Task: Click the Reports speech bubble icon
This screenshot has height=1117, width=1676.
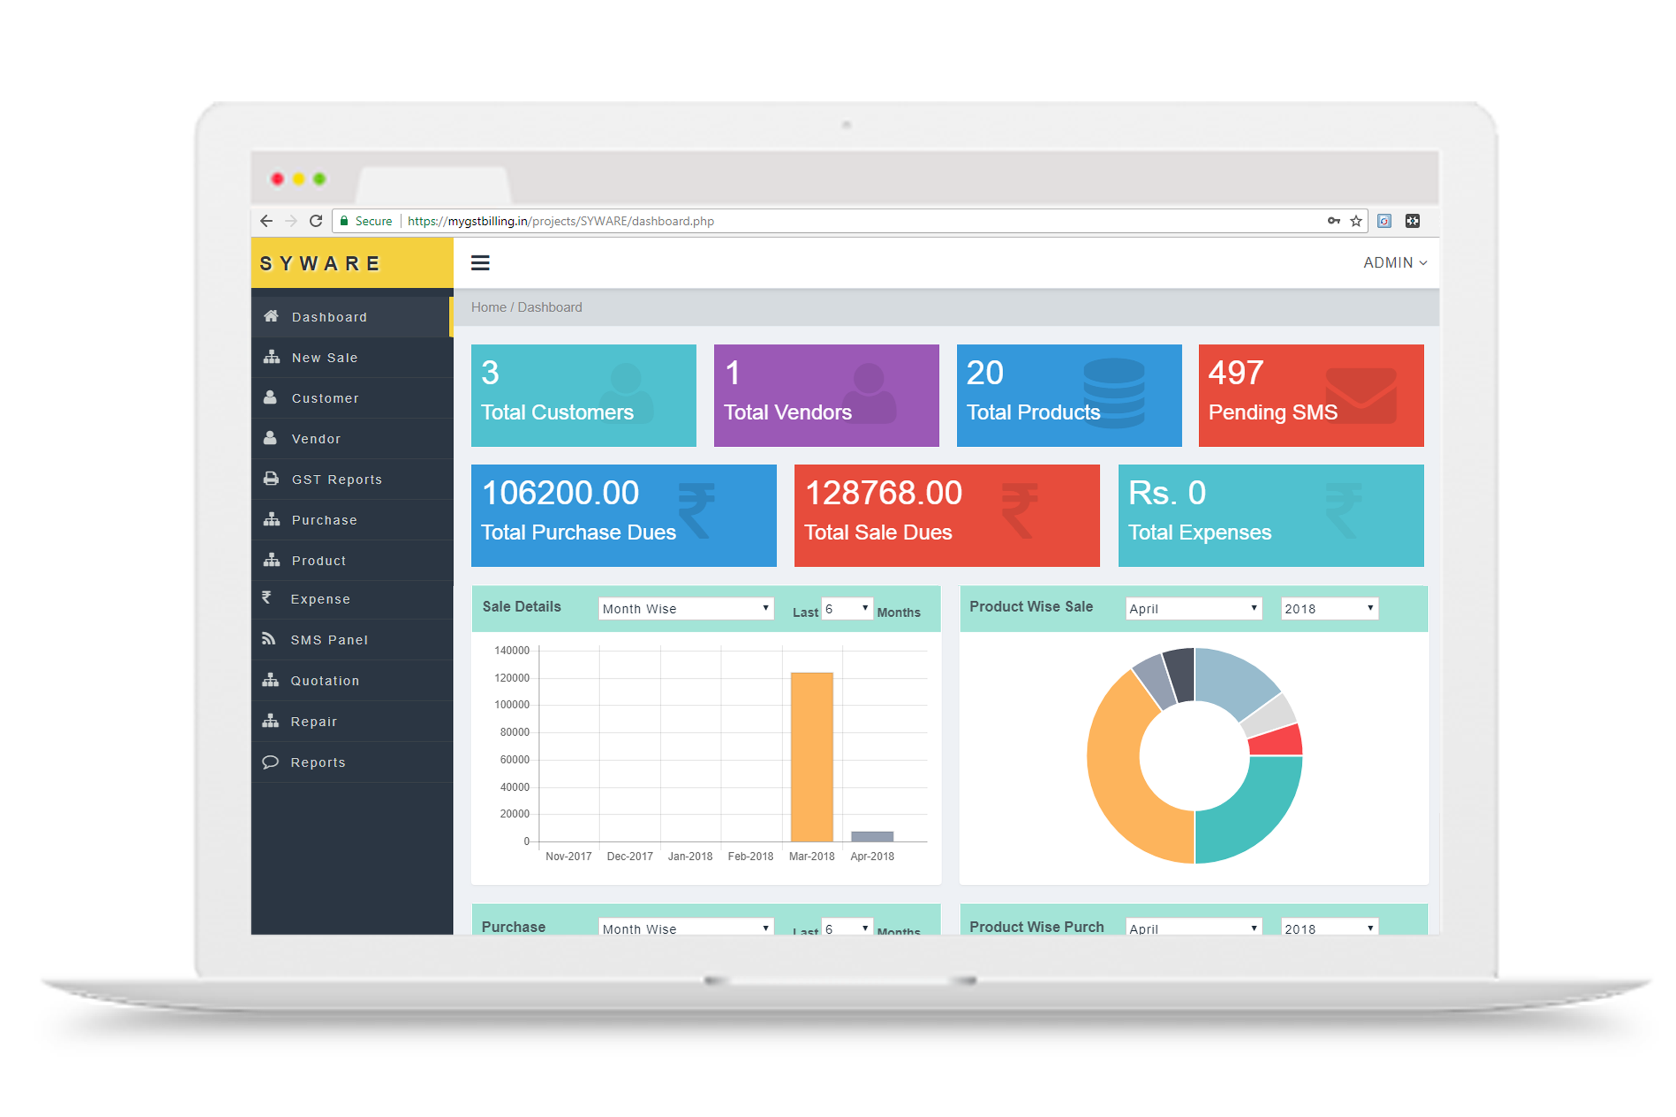Action: pyautogui.click(x=270, y=761)
